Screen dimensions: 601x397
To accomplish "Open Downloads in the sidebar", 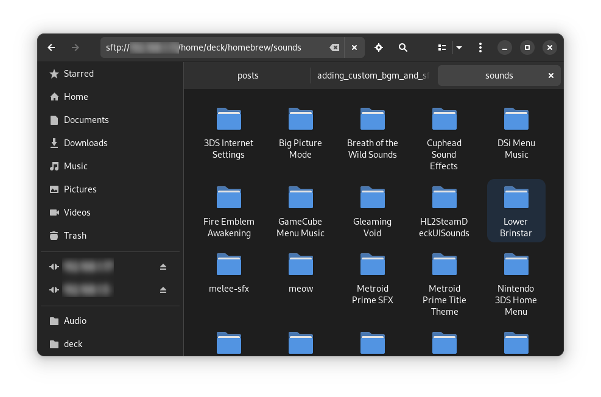I will 110,143.
